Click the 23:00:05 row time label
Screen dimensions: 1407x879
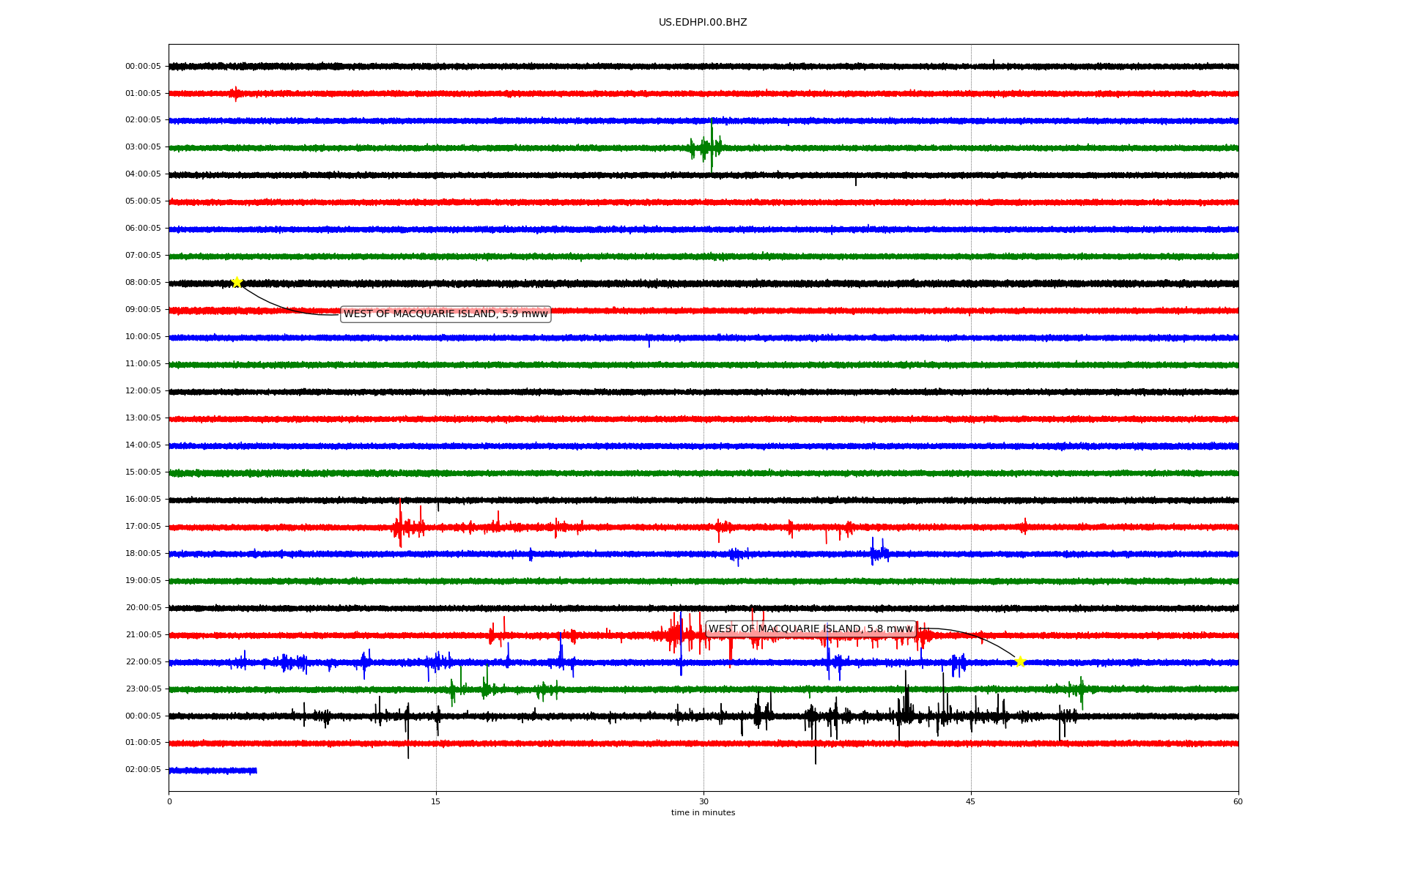pyautogui.click(x=143, y=689)
